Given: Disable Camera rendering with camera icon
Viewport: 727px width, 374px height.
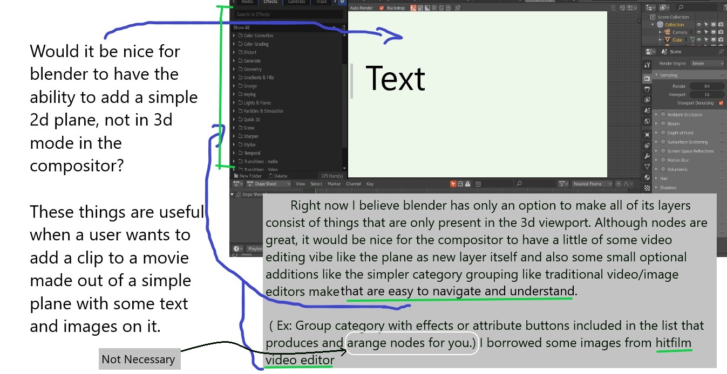Looking at the screenshot, I should (x=721, y=32).
